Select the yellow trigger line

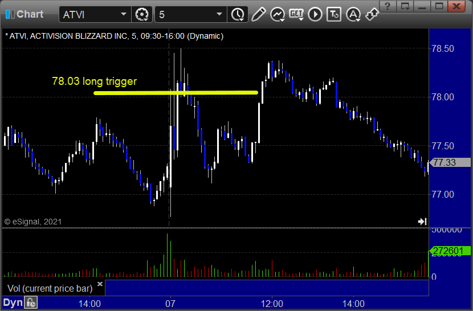point(176,93)
